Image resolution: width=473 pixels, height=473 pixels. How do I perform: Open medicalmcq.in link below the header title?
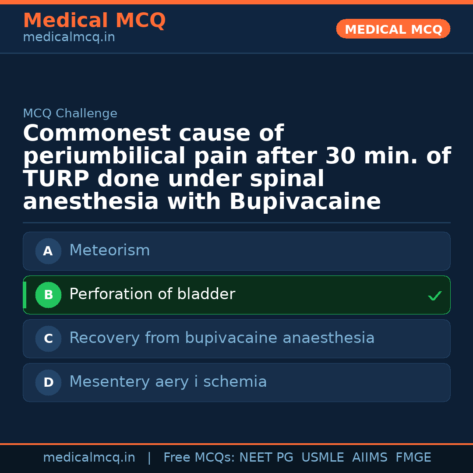69,38
